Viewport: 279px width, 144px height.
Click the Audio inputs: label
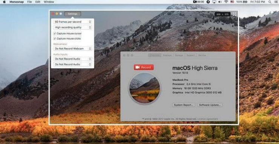point(60,54)
